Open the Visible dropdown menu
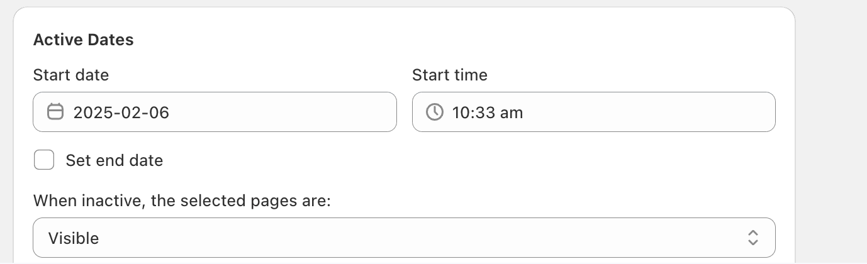Image resolution: width=867 pixels, height=264 pixels. (x=404, y=238)
